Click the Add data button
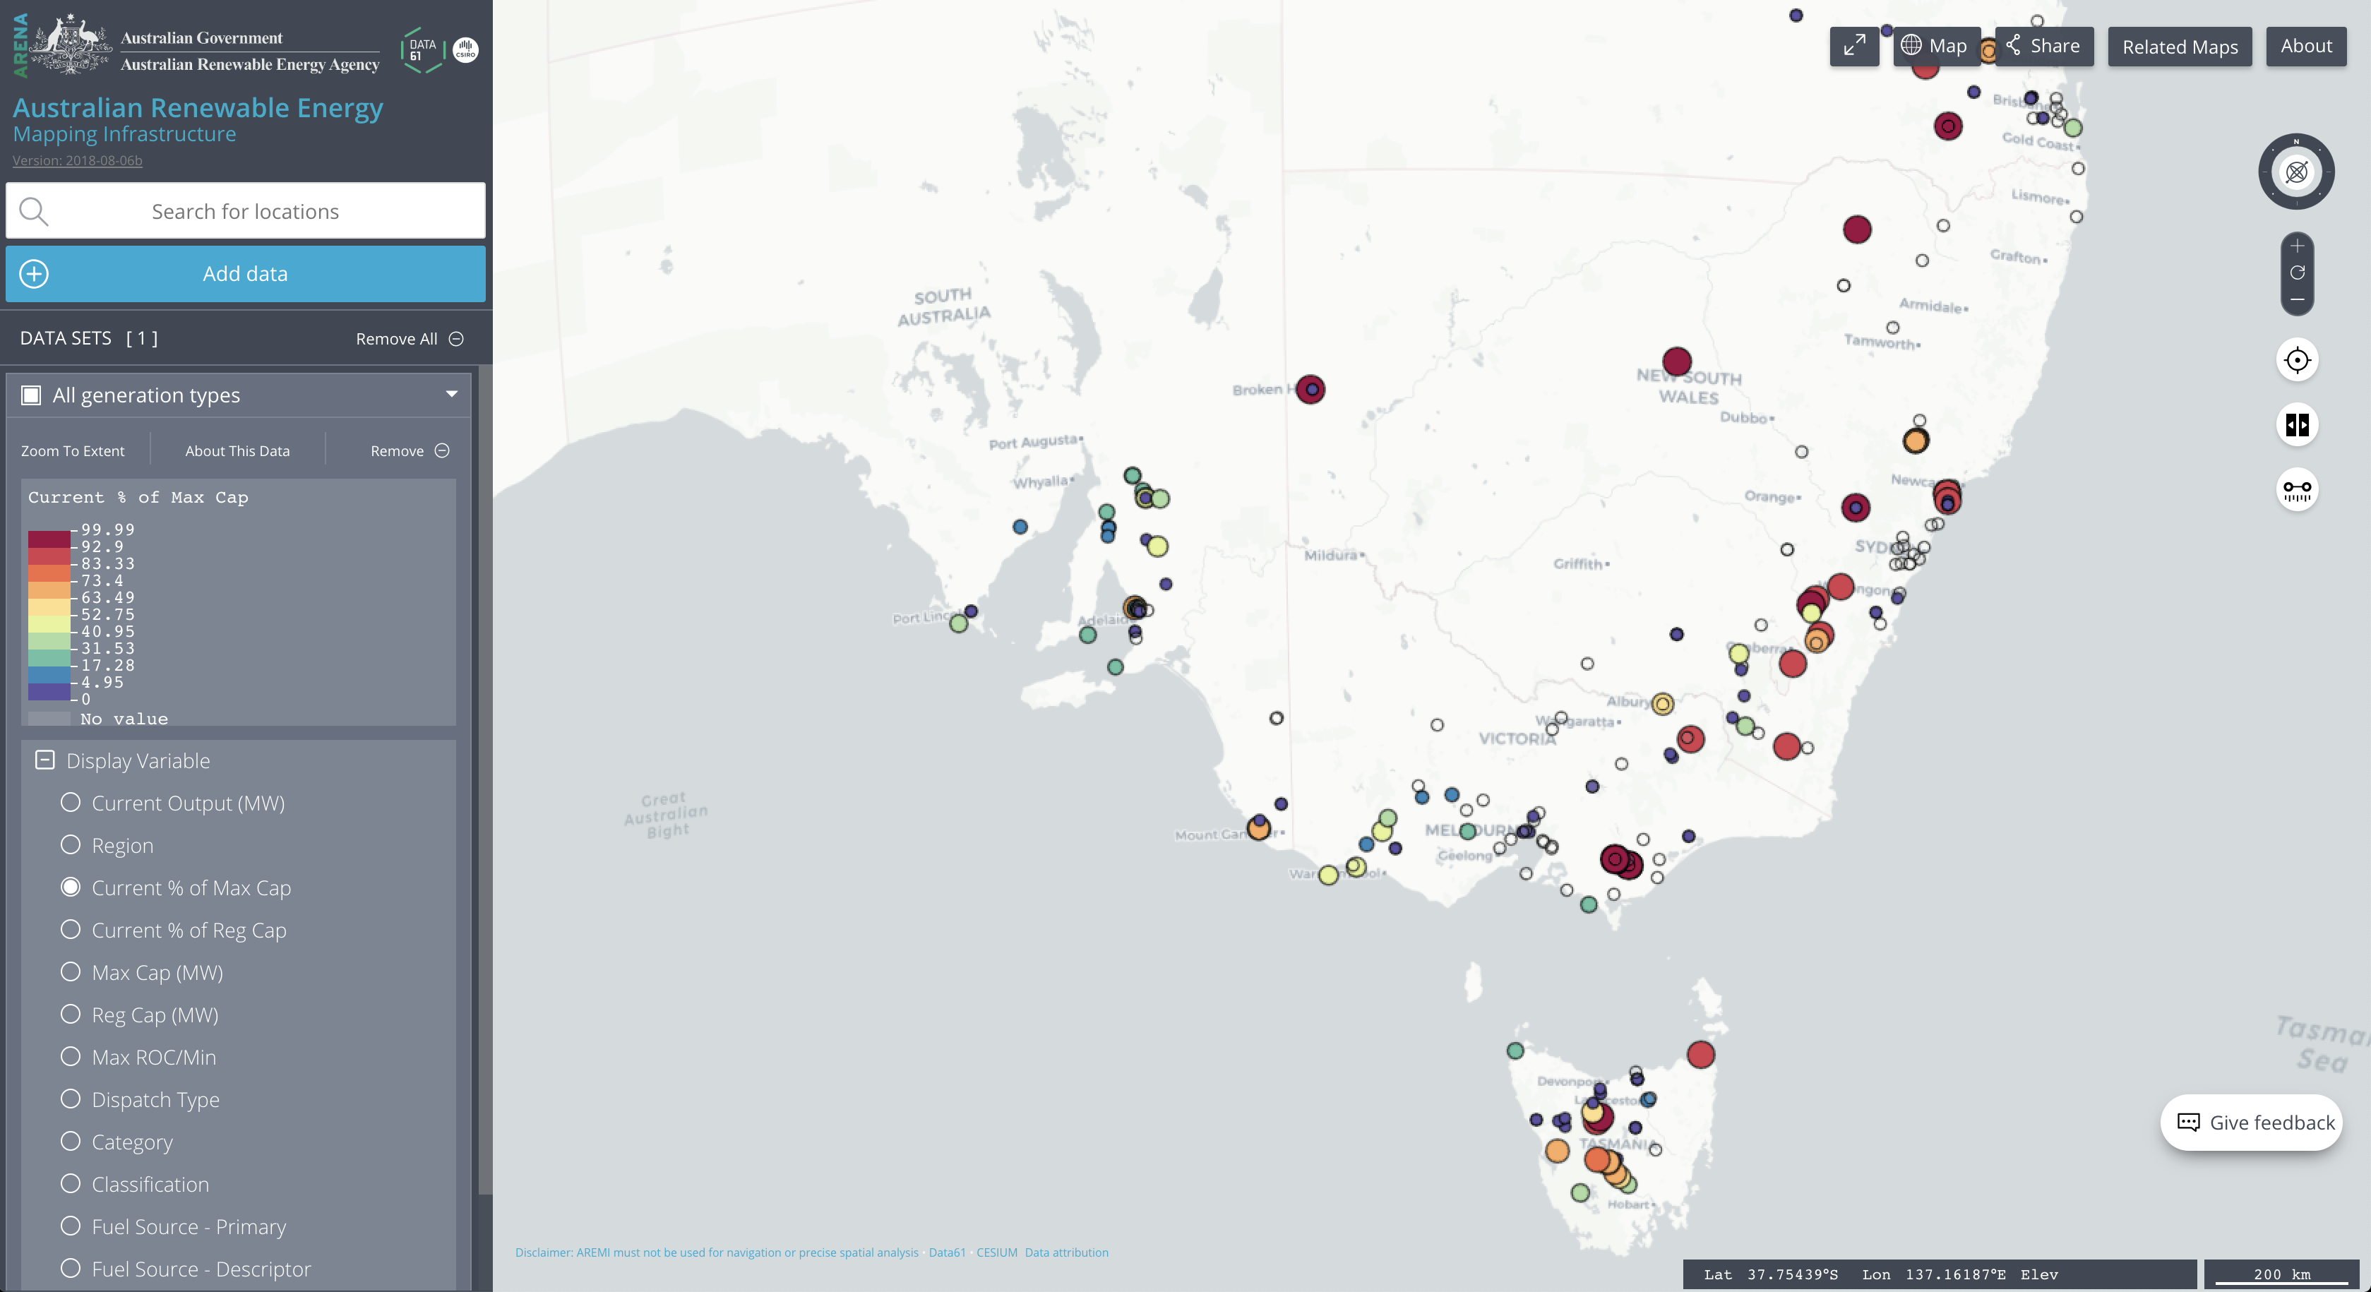This screenshot has width=2371, height=1292. tap(245, 273)
